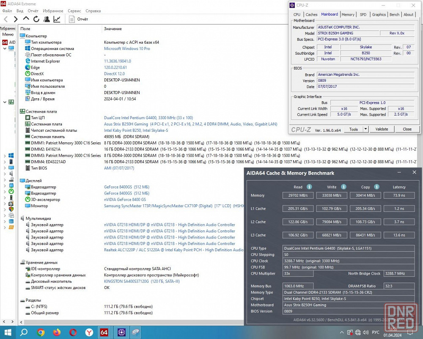Image resolution: width=423 pixels, height=339 pixels.
Task: Open Firefox from the taskbar
Action: (x=57, y=332)
